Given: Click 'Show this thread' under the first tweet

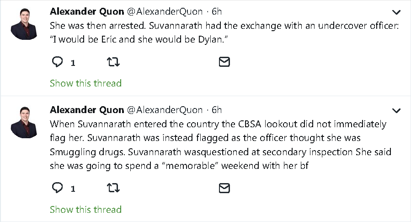Looking at the screenshot, I should (85, 83).
